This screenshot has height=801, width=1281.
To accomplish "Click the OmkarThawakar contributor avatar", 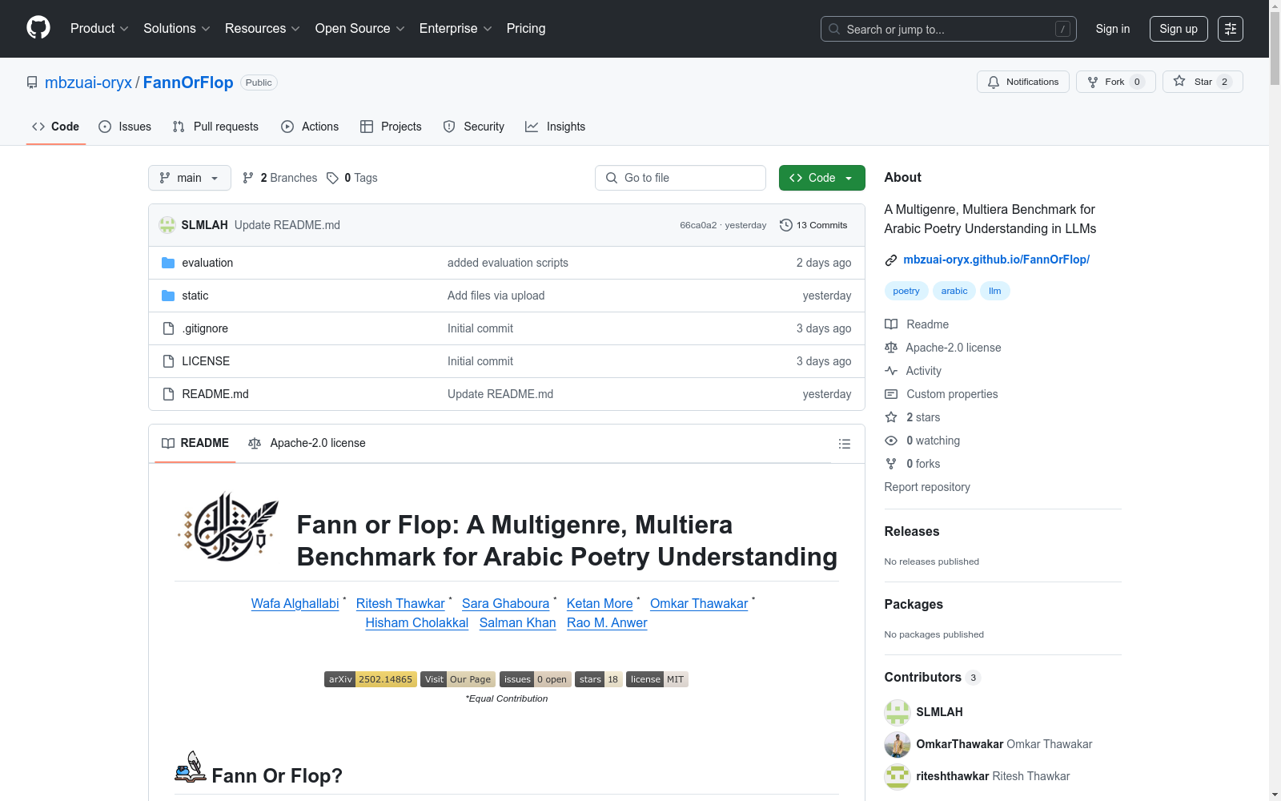I will click(898, 744).
